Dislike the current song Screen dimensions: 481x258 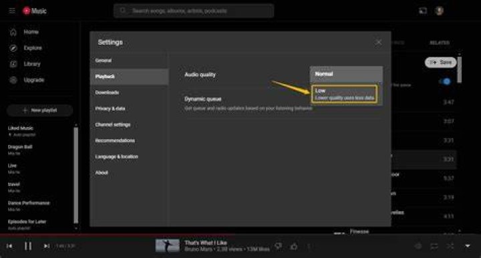click(x=278, y=247)
